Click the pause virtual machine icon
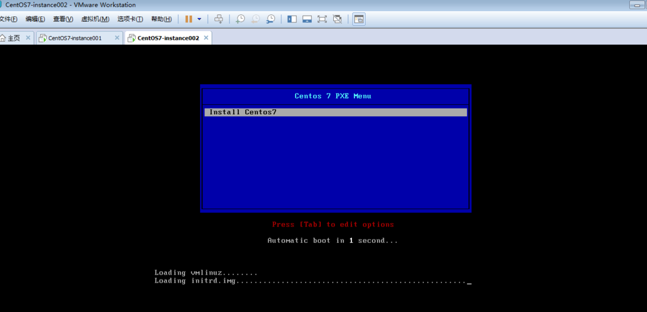Image resolution: width=647 pixels, height=312 pixels. pyautogui.click(x=189, y=19)
